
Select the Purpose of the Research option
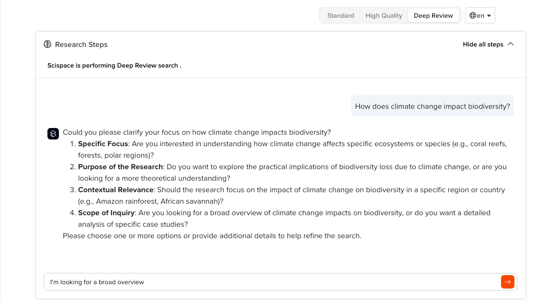pyautogui.click(x=115, y=166)
